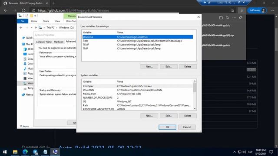This screenshot has height=156, width=278.
Task: Select NUMBER_OF_PROCESSORS system variable
Action: tap(138, 97)
